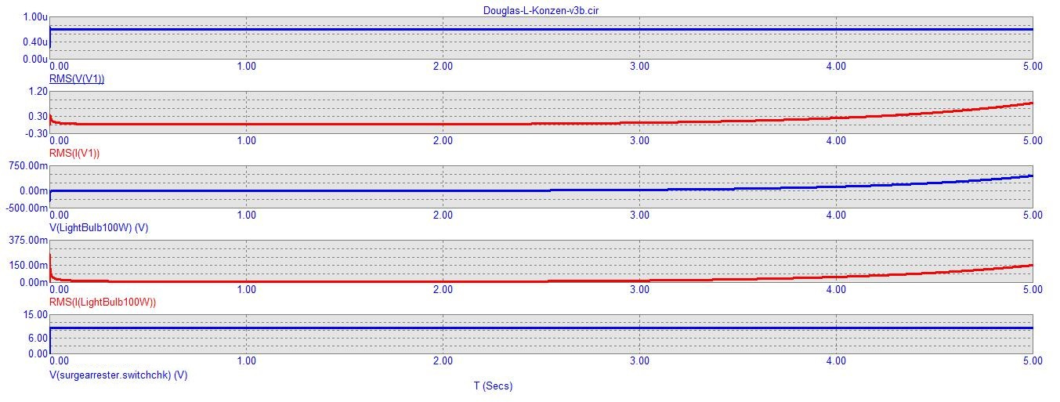The width and height of the screenshot is (1060, 402).
Task: Click the blue surgearrester.switchchk waveform trace
Action: [x=541, y=328]
